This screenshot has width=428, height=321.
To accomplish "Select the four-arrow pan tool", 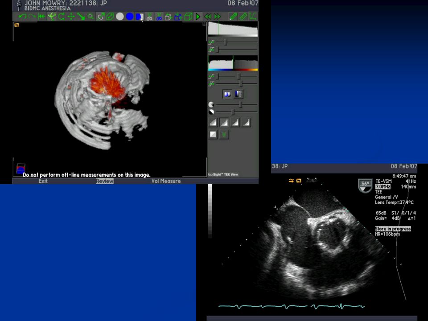I will (71, 16).
